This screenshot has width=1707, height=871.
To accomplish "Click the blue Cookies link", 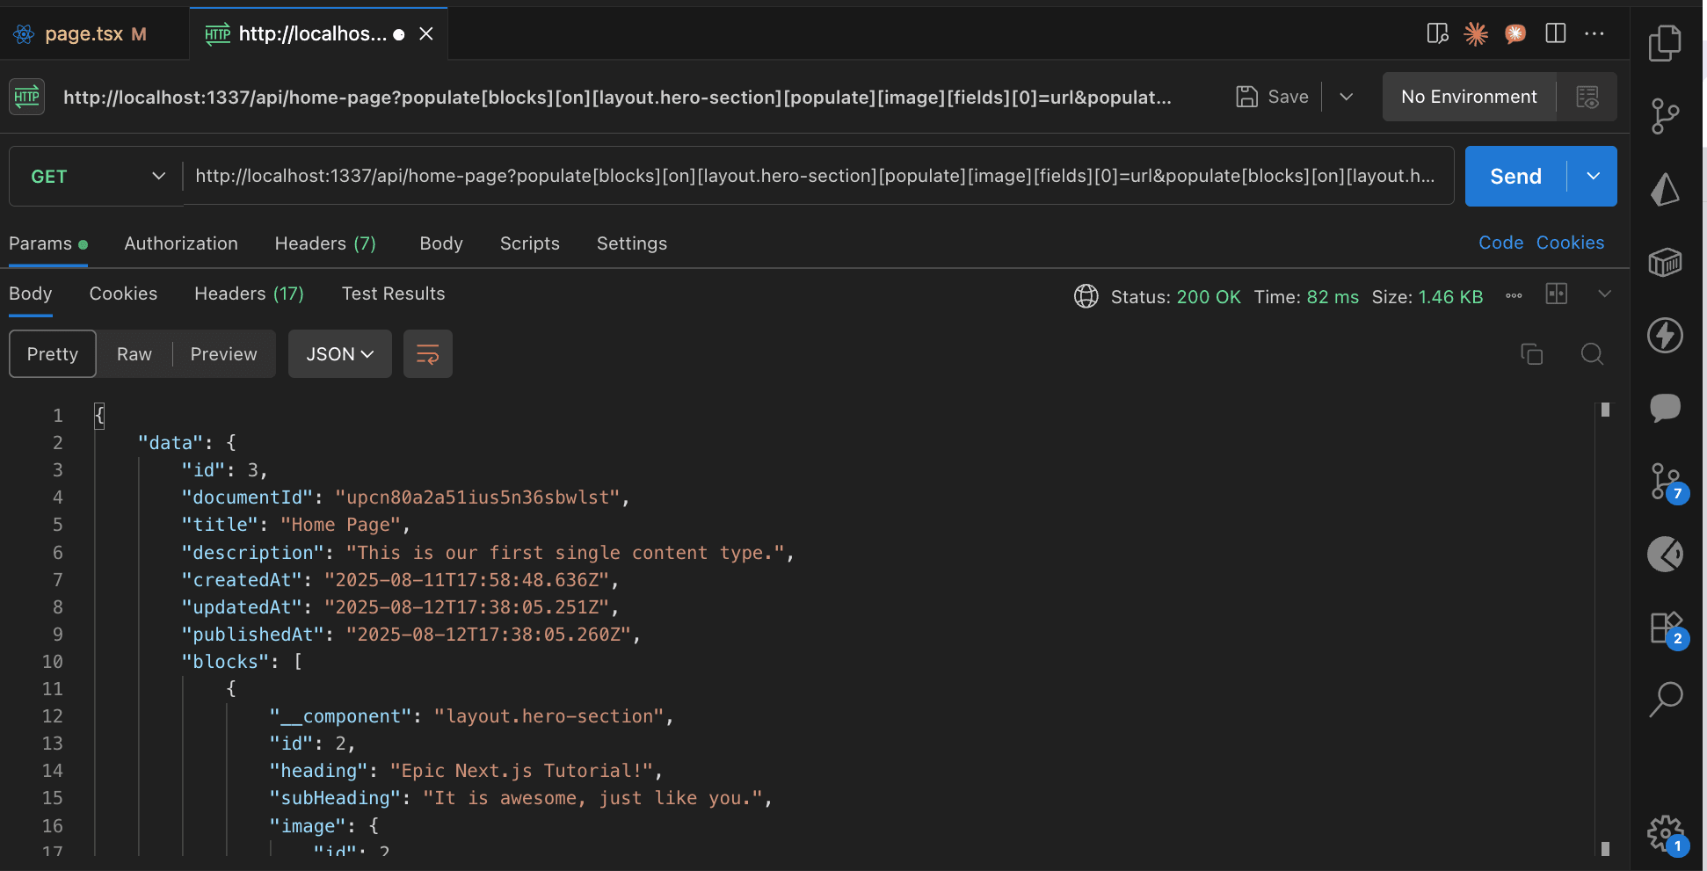I will tap(1570, 243).
